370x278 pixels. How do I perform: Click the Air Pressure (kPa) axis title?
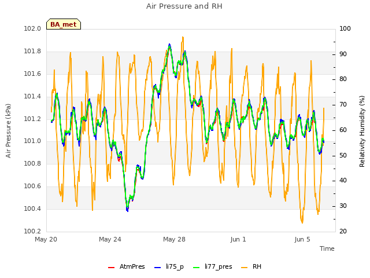pos(8,130)
